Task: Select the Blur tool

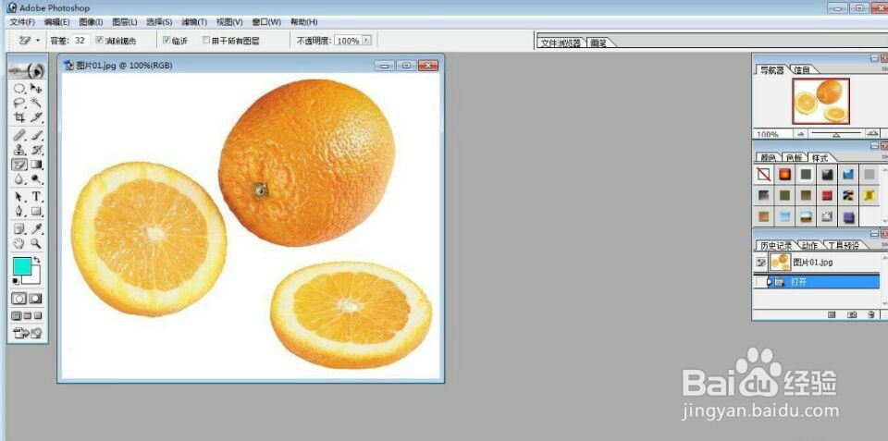Action: 19,178
